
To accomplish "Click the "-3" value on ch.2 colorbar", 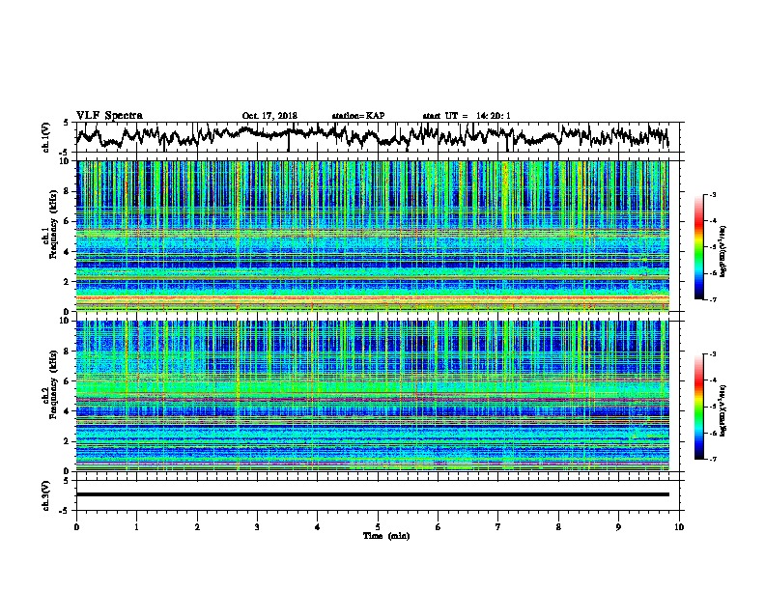I will (713, 354).
